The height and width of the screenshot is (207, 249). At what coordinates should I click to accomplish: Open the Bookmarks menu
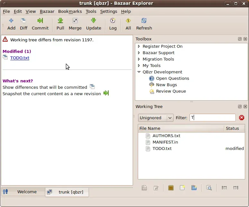pyautogui.click(x=70, y=12)
